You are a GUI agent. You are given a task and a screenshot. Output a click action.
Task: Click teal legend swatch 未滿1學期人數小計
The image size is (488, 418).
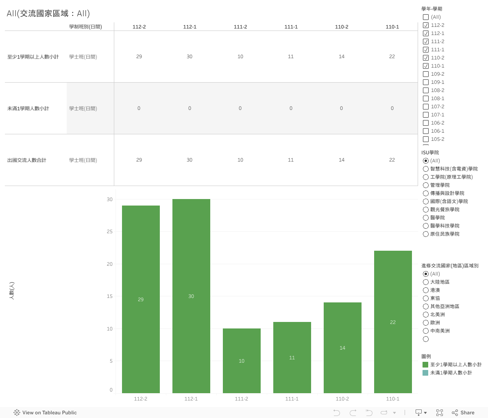425,373
